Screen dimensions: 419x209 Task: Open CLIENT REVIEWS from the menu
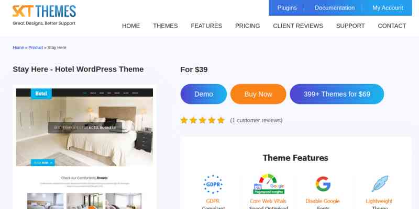click(297, 26)
